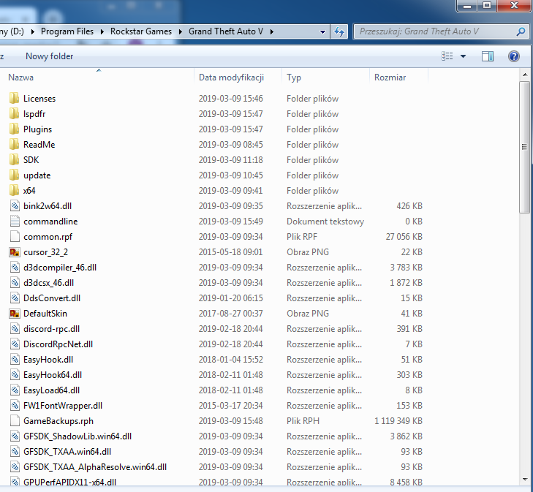Click the DdsConvert.dll file icon
This screenshot has width=533, height=492.
(15, 298)
